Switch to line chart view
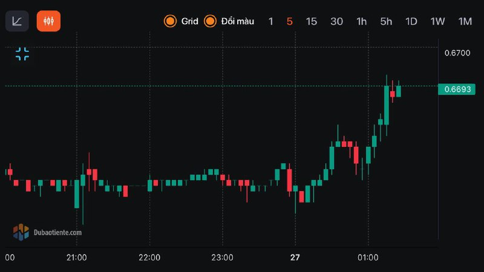This screenshot has height=272, width=484. [x=17, y=21]
